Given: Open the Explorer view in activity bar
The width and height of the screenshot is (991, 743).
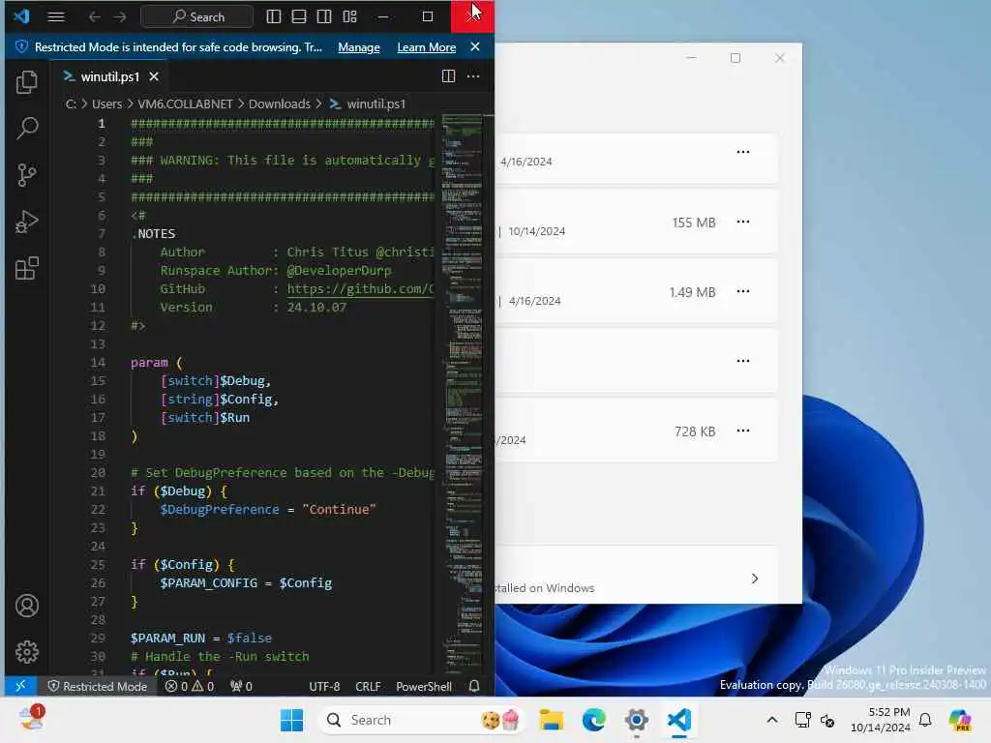Looking at the screenshot, I should pos(26,82).
